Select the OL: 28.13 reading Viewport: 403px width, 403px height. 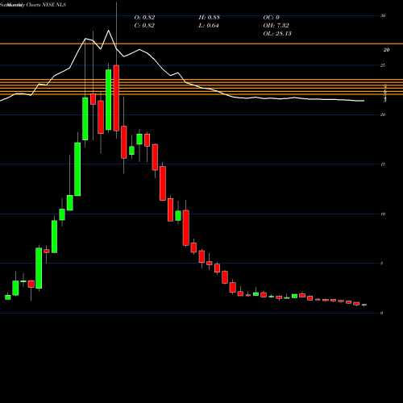(x=277, y=34)
